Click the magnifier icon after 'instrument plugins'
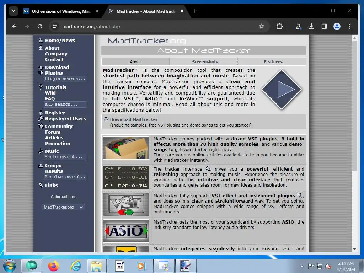Viewport: 364px width, 273px height. click(299, 196)
